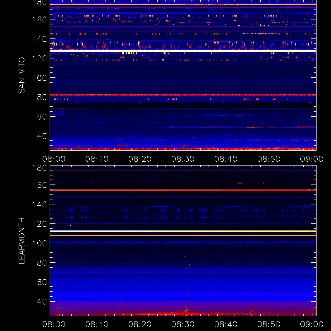This screenshot has height=331, width=331.
Task: Pick the 160 tick label on Learmonth axis
Action: coord(39,185)
